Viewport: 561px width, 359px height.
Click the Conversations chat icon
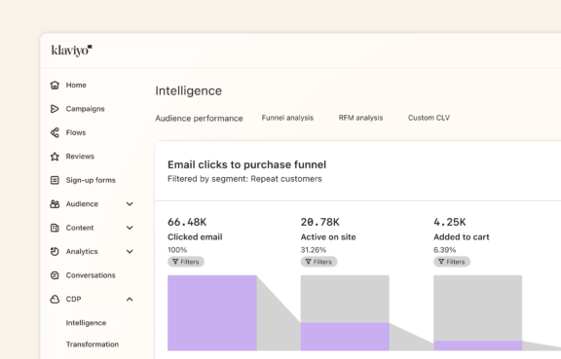tap(55, 275)
